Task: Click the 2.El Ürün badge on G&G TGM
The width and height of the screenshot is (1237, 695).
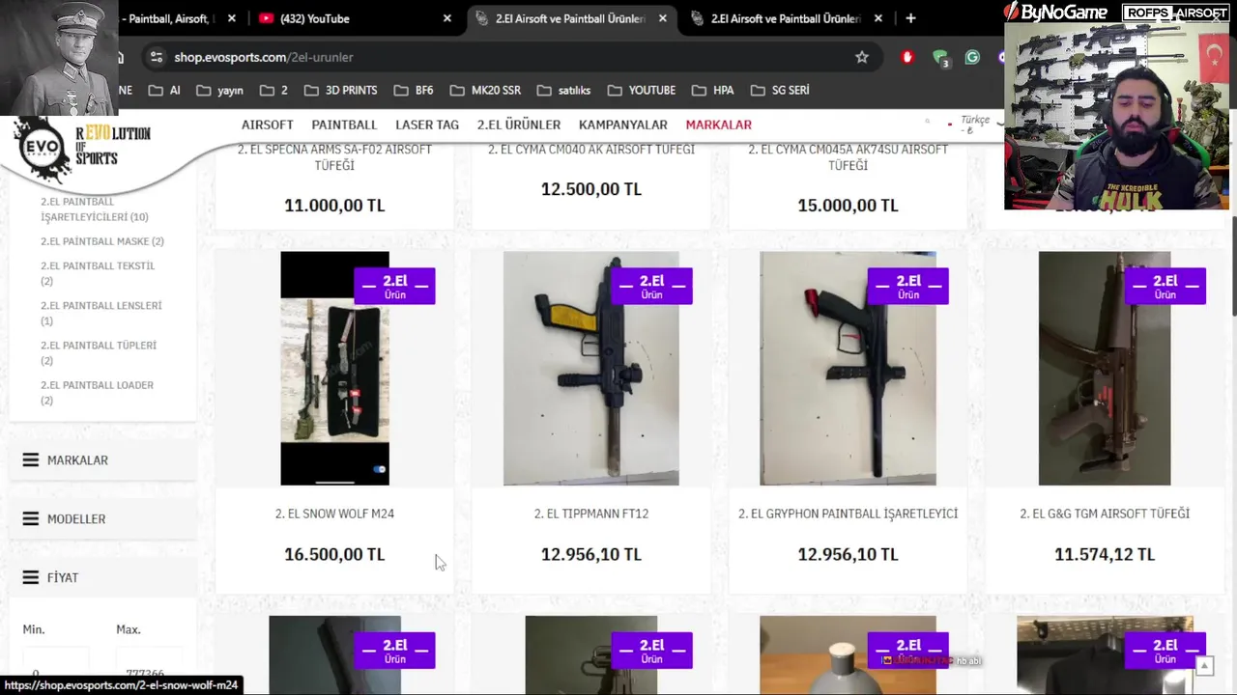Action: point(1165,286)
